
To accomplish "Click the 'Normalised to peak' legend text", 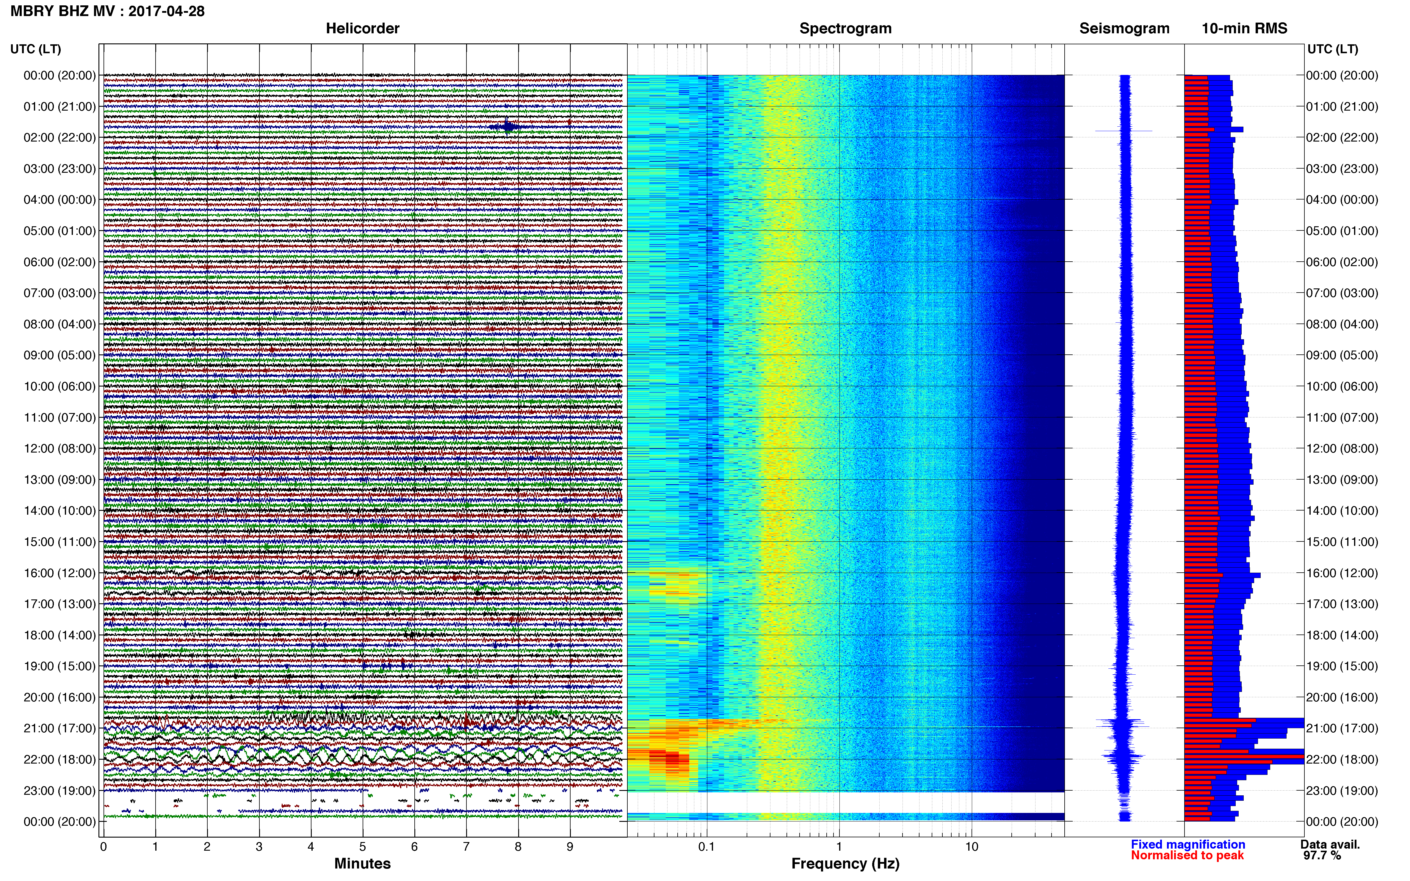I will (1187, 855).
